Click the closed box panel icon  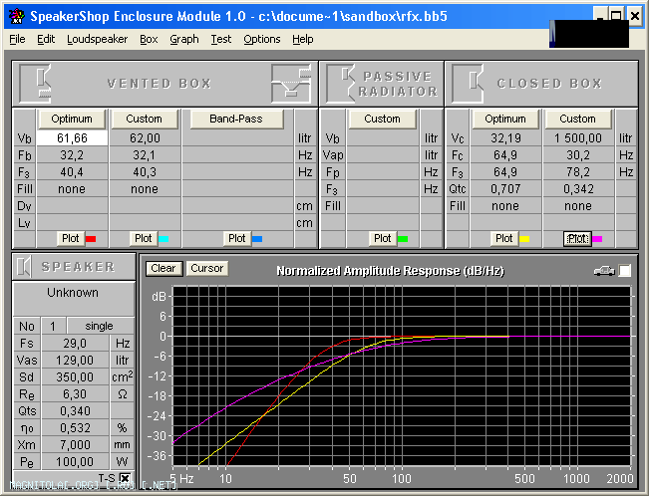pos(468,84)
